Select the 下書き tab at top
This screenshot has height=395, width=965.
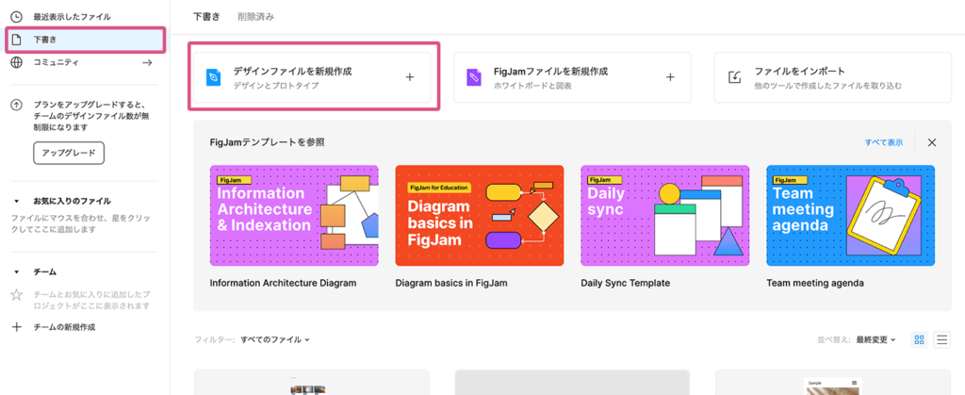(x=205, y=16)
